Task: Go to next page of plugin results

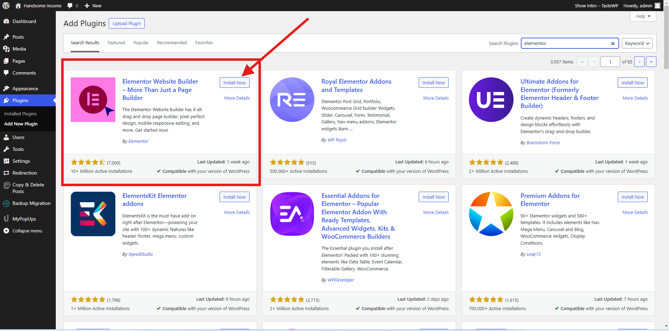Action: click(639, 62)
